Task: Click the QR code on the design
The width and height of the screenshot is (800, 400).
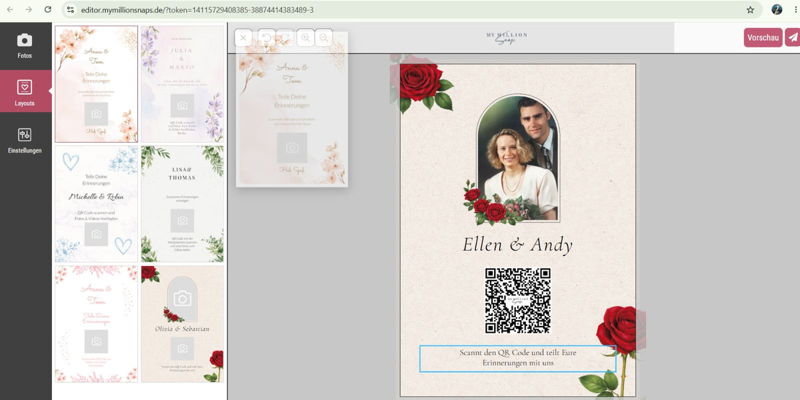Action: click(x=518, y=301)
